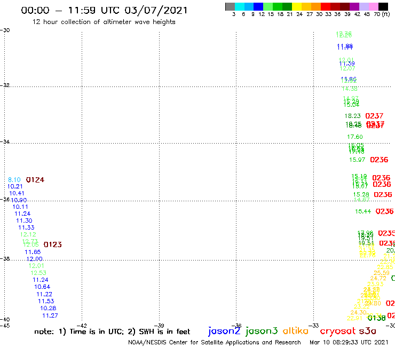The height and width of the screenshot is (347, 395).
Task: Click the dark red 0123 time label
Action: (x=53, y=245)
